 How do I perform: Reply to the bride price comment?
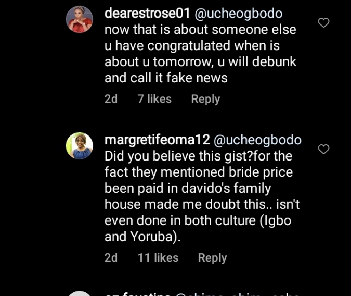pyautogui.click(x=212, y=258)
